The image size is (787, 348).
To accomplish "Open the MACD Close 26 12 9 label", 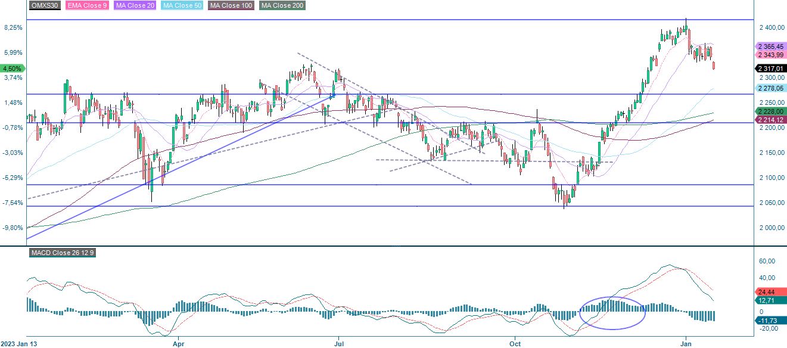I will click(64, 253).
